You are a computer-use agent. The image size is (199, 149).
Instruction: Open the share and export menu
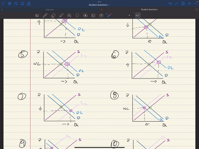(x=29, y=4)
